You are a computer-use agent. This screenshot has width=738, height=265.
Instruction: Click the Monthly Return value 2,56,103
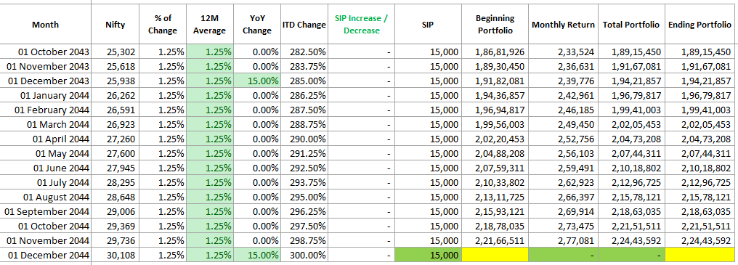click(x=564, y=153)
